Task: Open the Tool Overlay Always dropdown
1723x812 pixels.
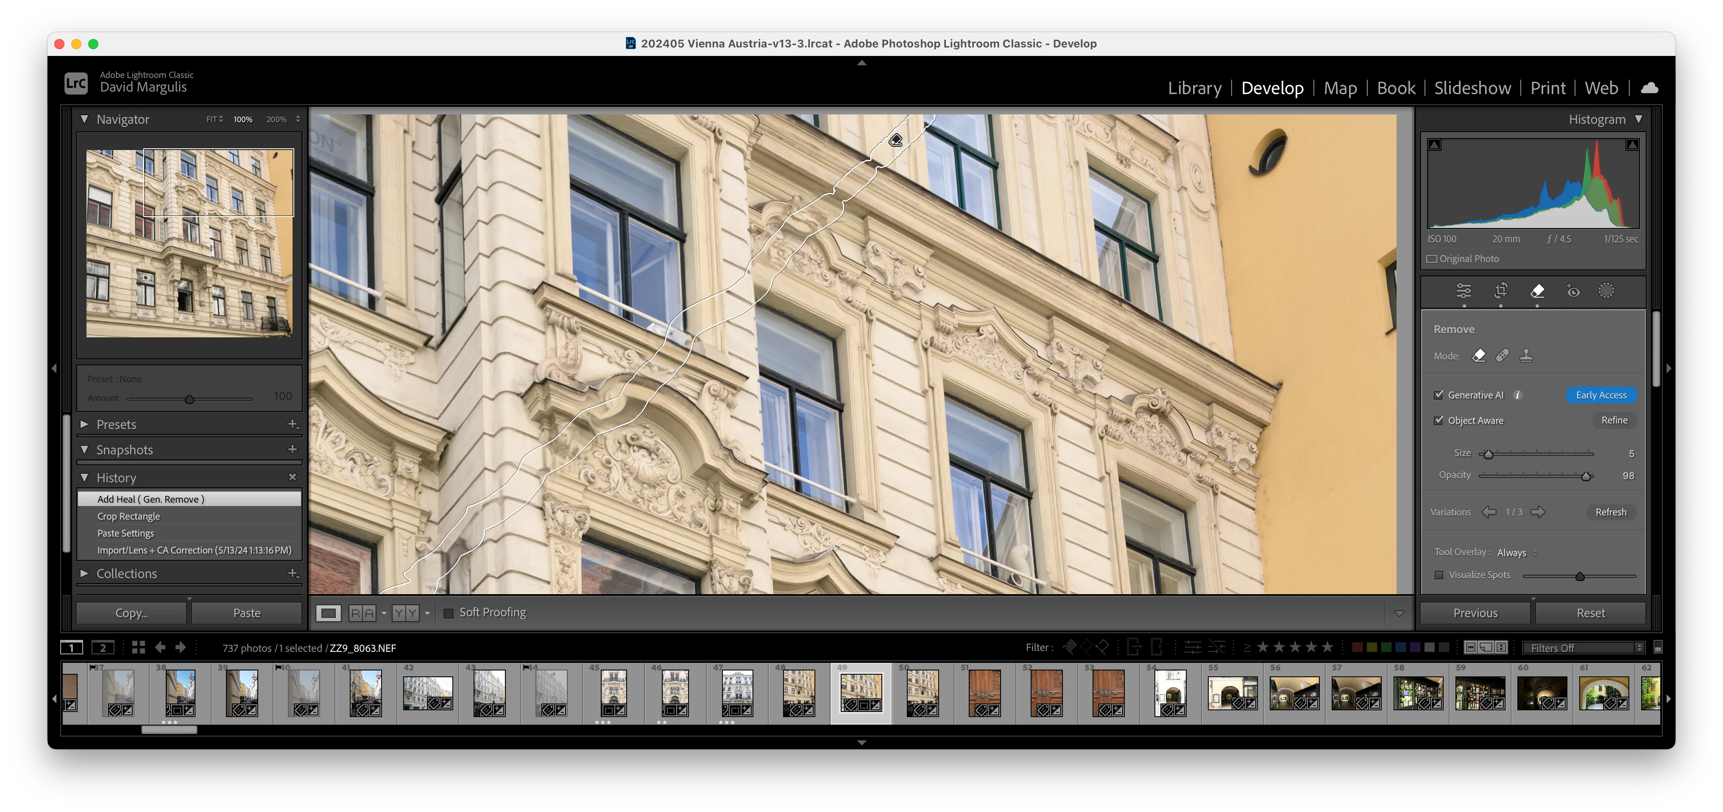Action: [1517, 553]
